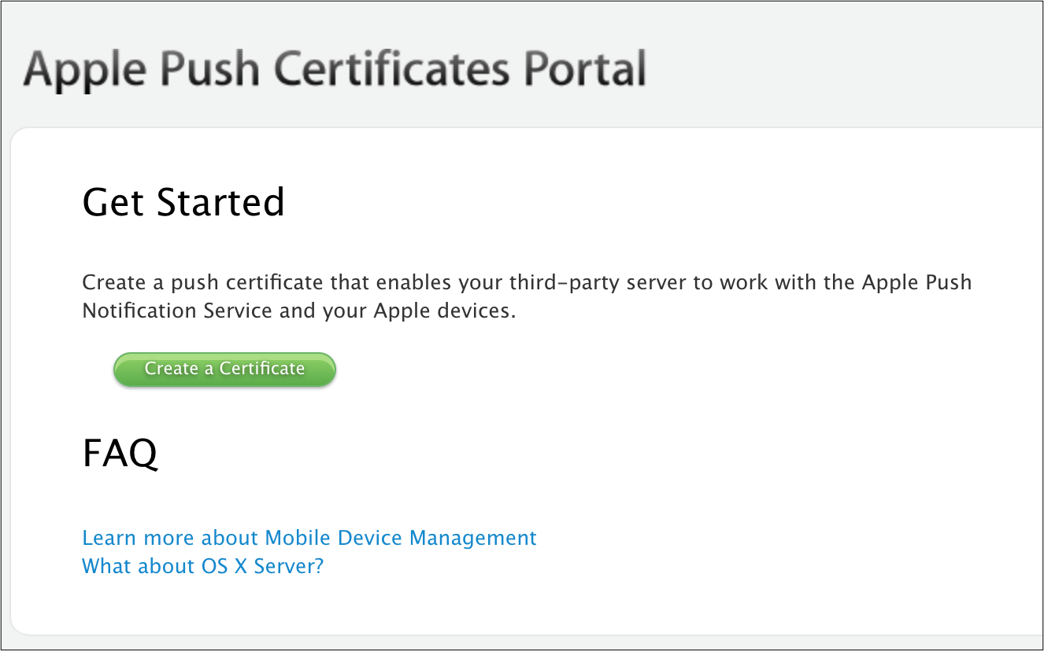1044x651 pixels.
Task: Open the What about OS X Server link
Action: click(x=202, y=566)
